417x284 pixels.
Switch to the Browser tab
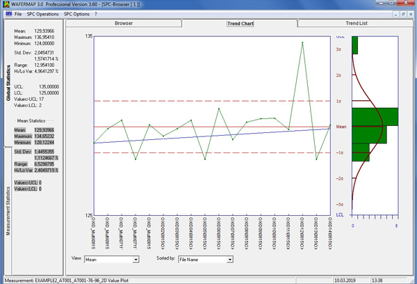tap(124, 23)
